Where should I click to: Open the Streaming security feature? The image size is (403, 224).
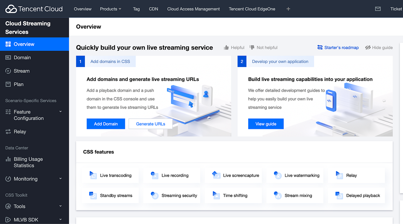154,195
